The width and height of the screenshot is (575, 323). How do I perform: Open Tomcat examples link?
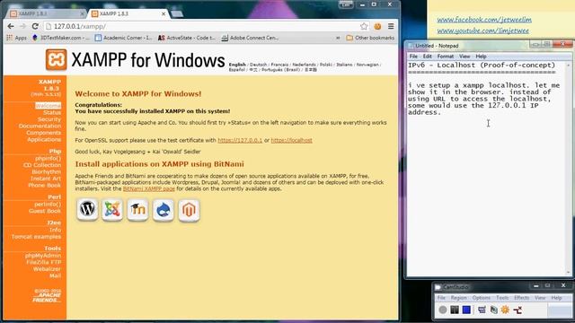point(36,237)
